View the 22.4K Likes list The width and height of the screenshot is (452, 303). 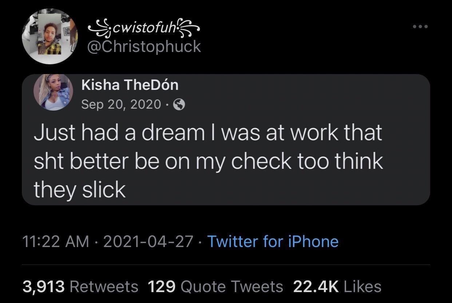pos(337,287)
